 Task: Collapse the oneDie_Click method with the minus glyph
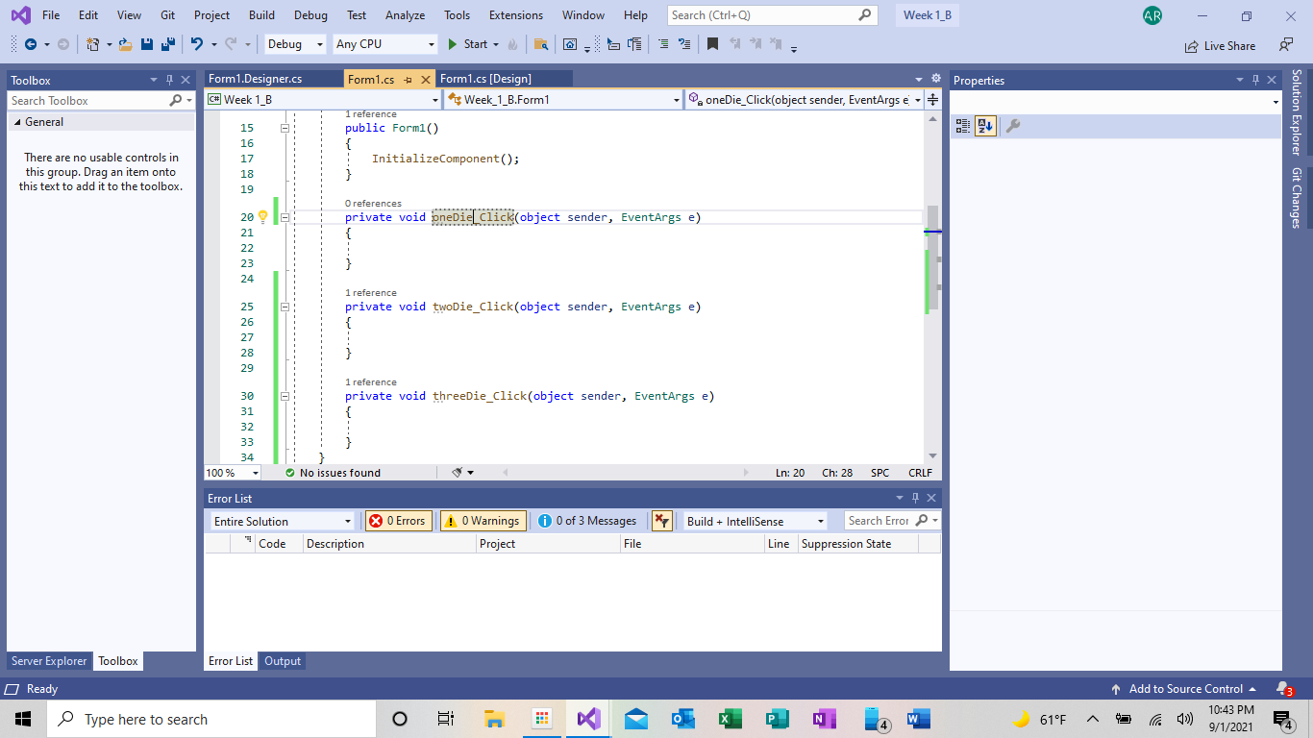(x=285, y=217)
